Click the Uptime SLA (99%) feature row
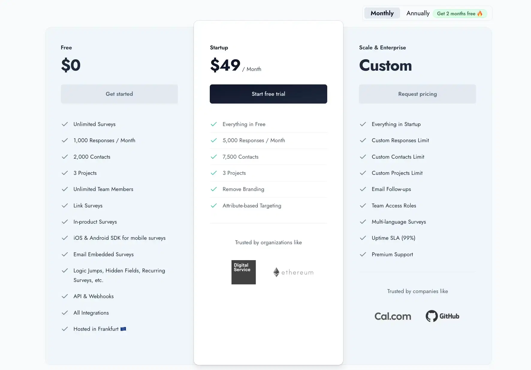This screenshot has width=531, height=370. tap(393, 238)
